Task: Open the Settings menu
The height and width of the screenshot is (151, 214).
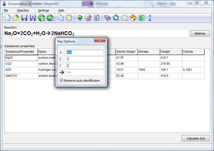Action: tap(44, 11)
